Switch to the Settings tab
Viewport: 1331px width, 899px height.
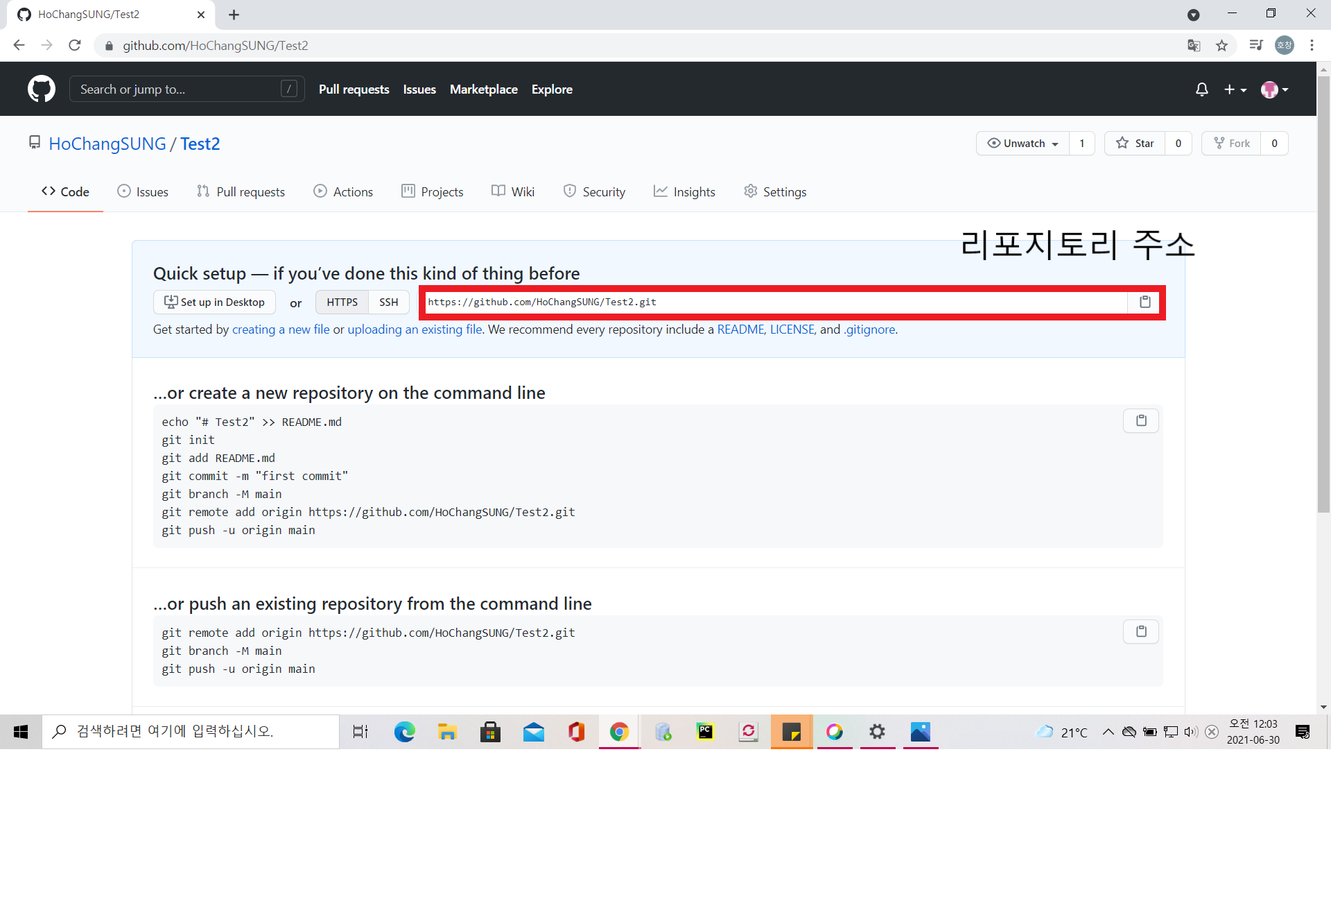tap(775, 192)
